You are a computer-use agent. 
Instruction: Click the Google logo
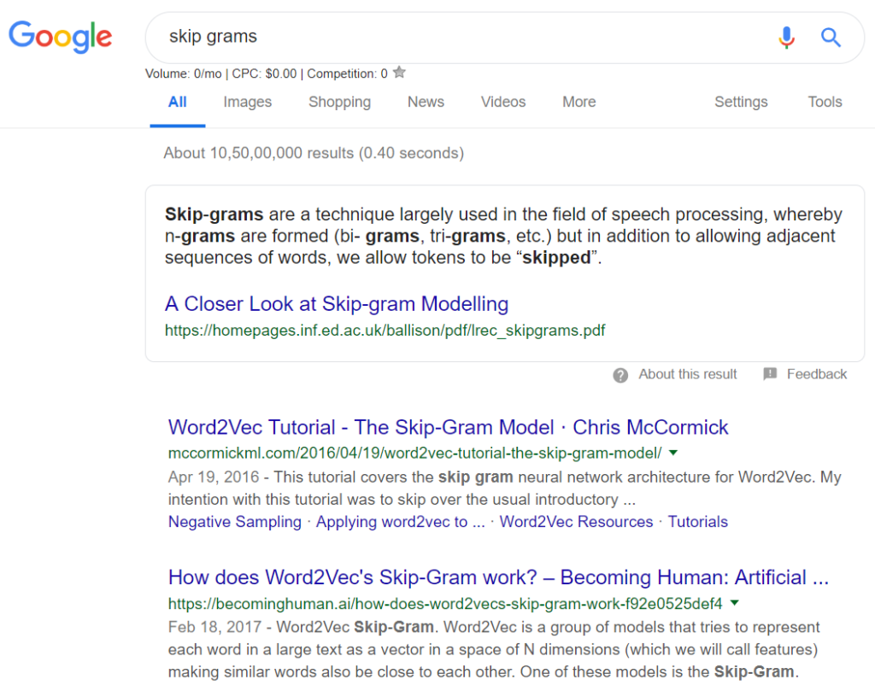61,37
